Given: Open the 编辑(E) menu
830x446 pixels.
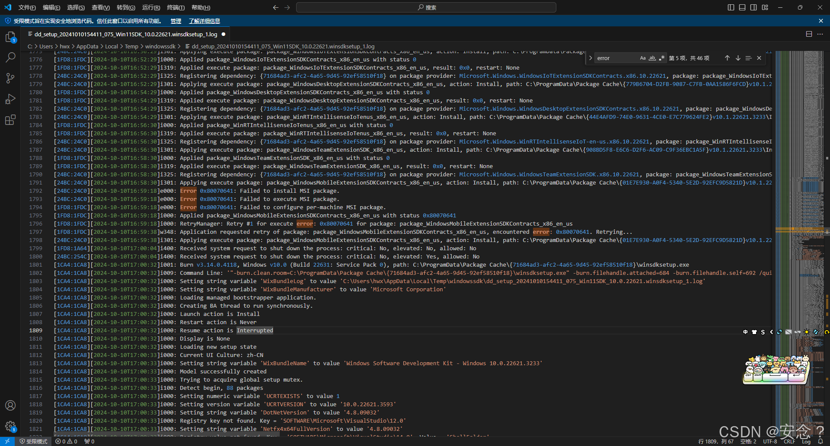Looking at the screenshot, I should pos(51,7).
